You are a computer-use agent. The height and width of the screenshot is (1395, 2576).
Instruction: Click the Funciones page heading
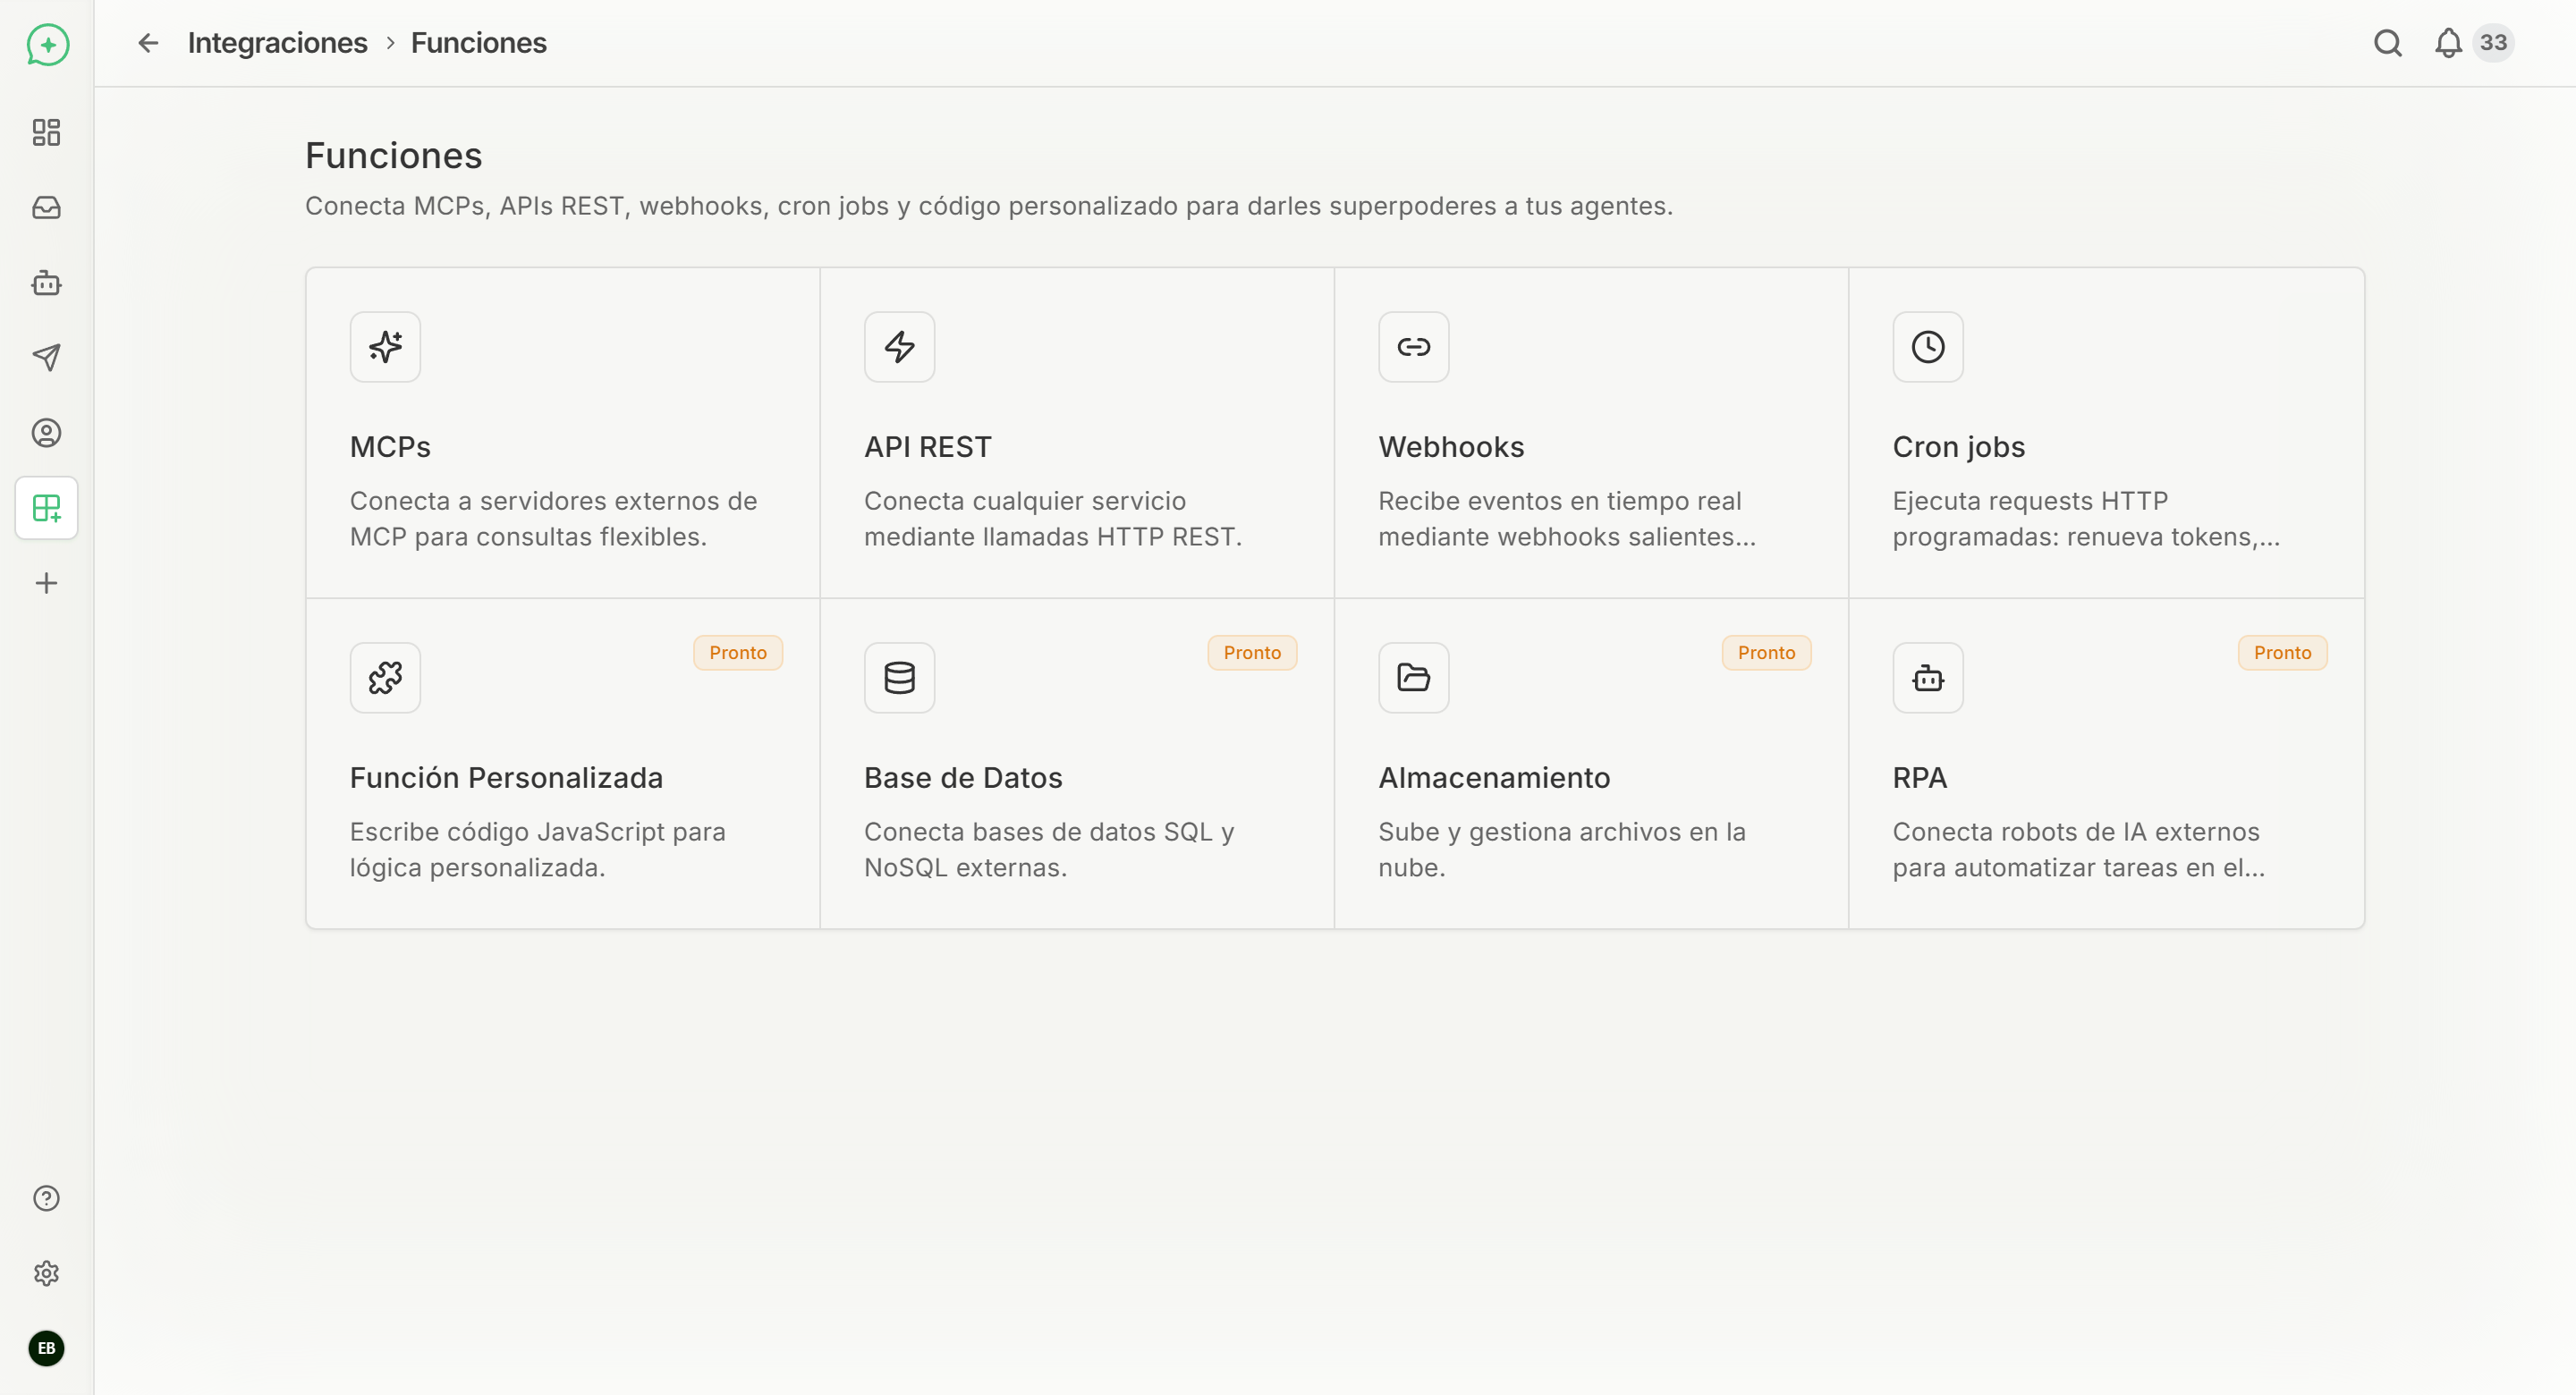393,156
